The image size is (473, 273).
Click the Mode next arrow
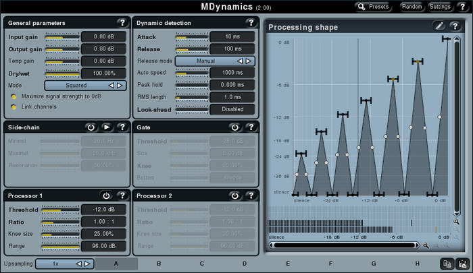pyautogui.click(x=120, y=86)
